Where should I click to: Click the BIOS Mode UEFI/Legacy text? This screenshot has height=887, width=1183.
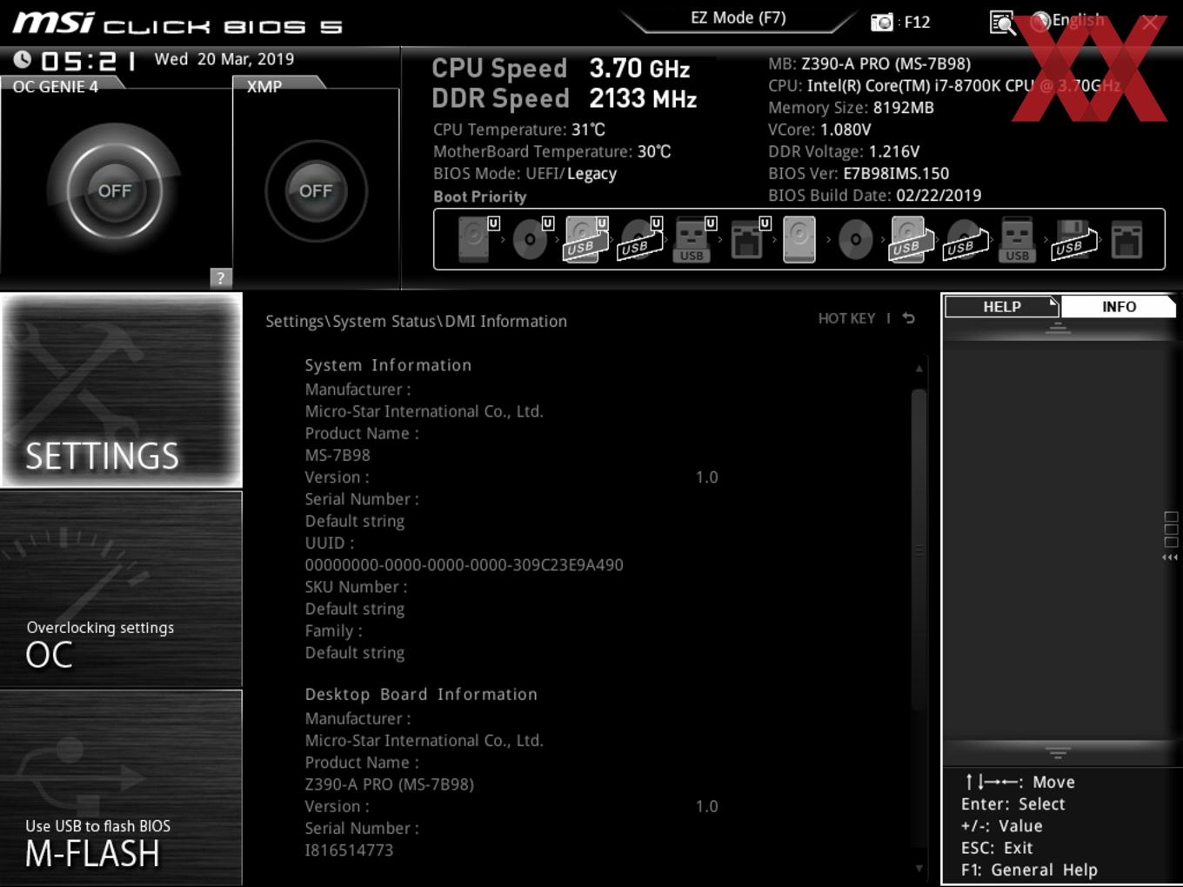(525, 173)
